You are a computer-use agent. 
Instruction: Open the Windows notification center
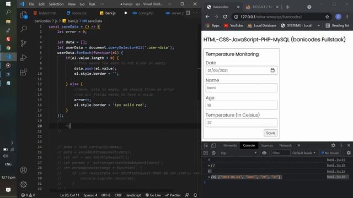(8, 190)
